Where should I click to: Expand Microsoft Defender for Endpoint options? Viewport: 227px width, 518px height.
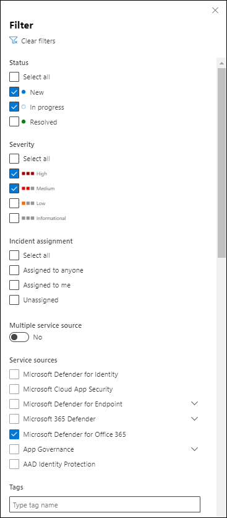(195, 404)
